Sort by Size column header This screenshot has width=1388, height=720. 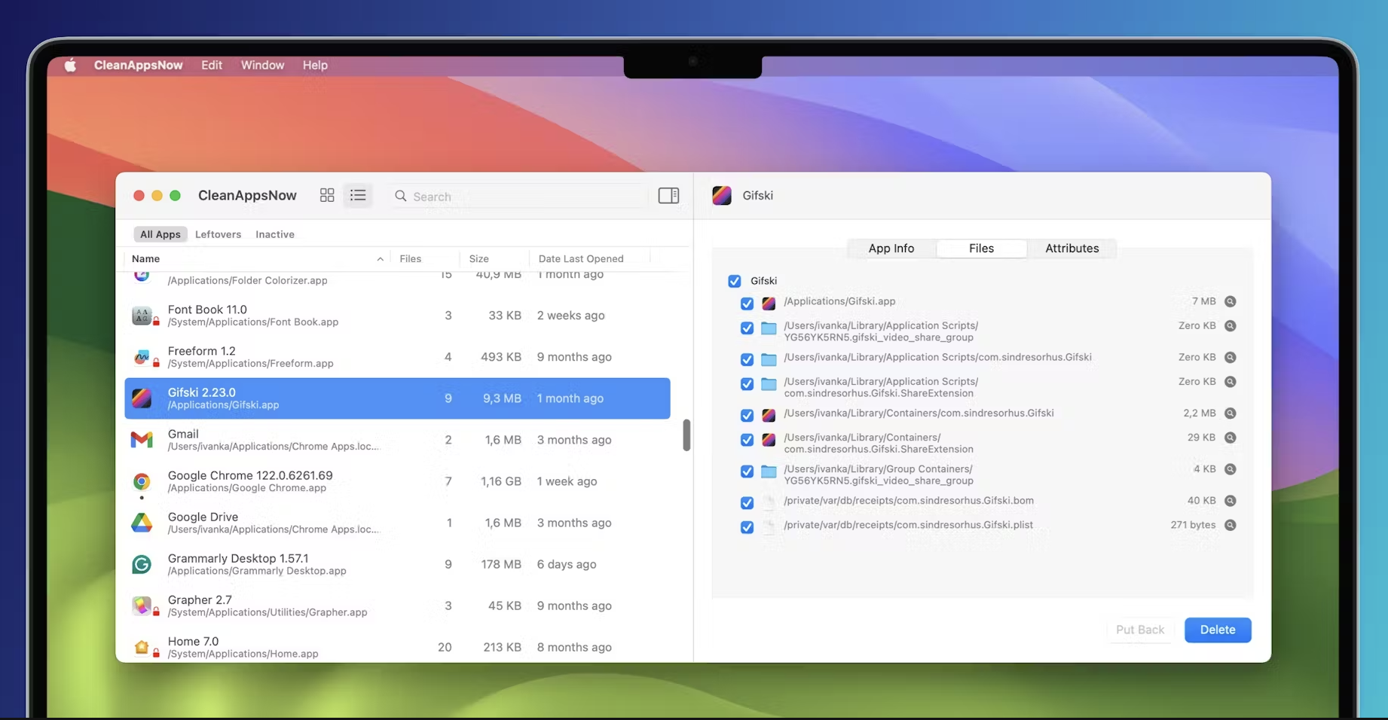click(494, 258)
